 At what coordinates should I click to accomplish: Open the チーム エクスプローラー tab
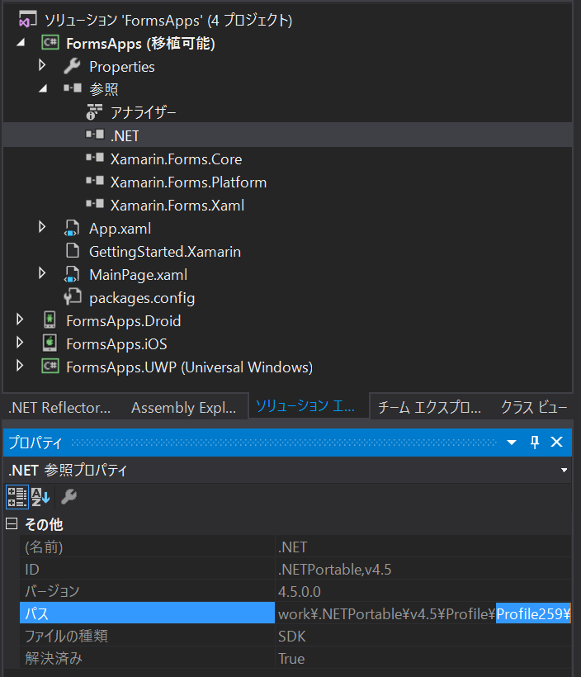point(431,406)
